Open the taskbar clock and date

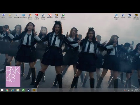coord(136,90)
